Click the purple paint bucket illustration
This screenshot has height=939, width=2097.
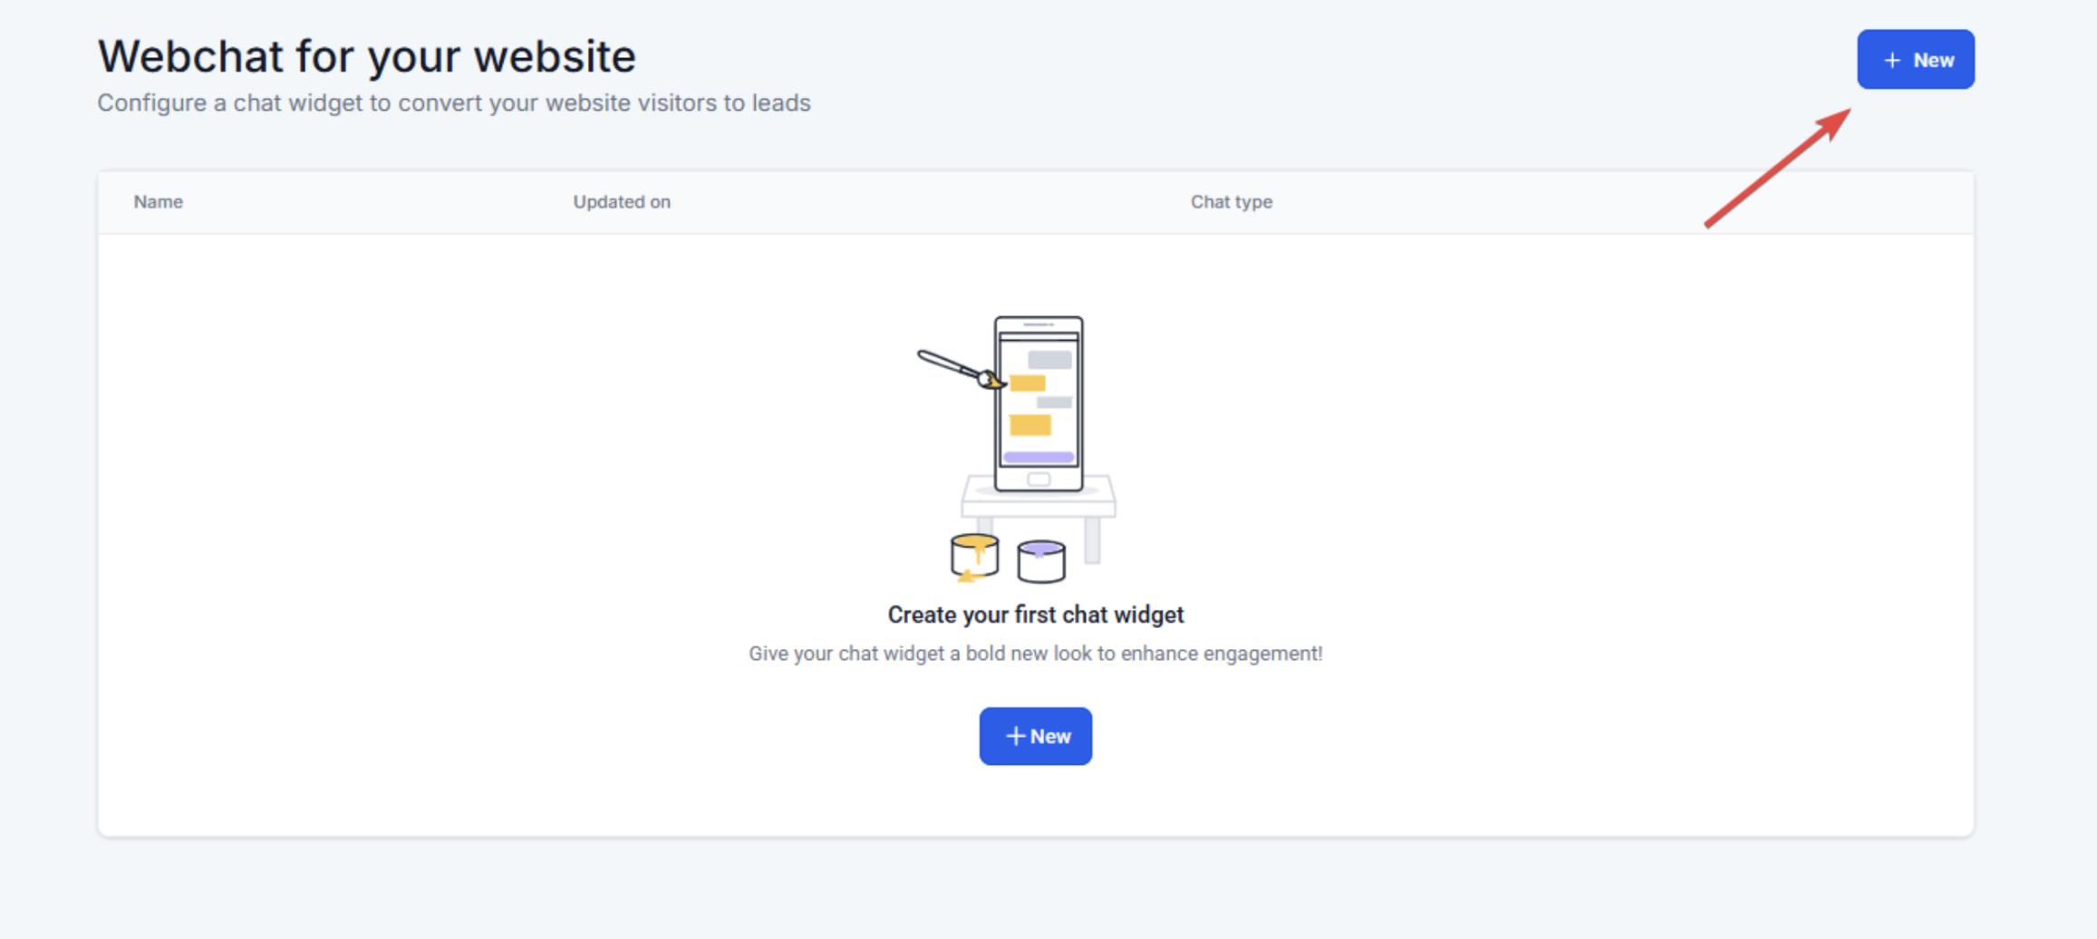click(1040, 561)
